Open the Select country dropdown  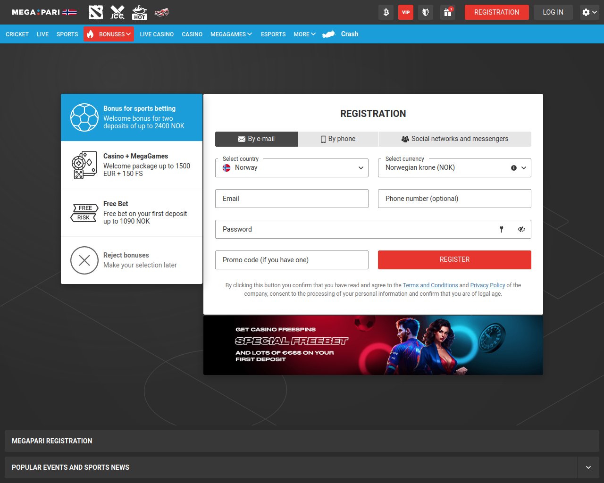[x=292, y=168]
